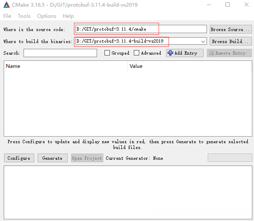
Task: Click the Generate button
Action: click(52, 158)
